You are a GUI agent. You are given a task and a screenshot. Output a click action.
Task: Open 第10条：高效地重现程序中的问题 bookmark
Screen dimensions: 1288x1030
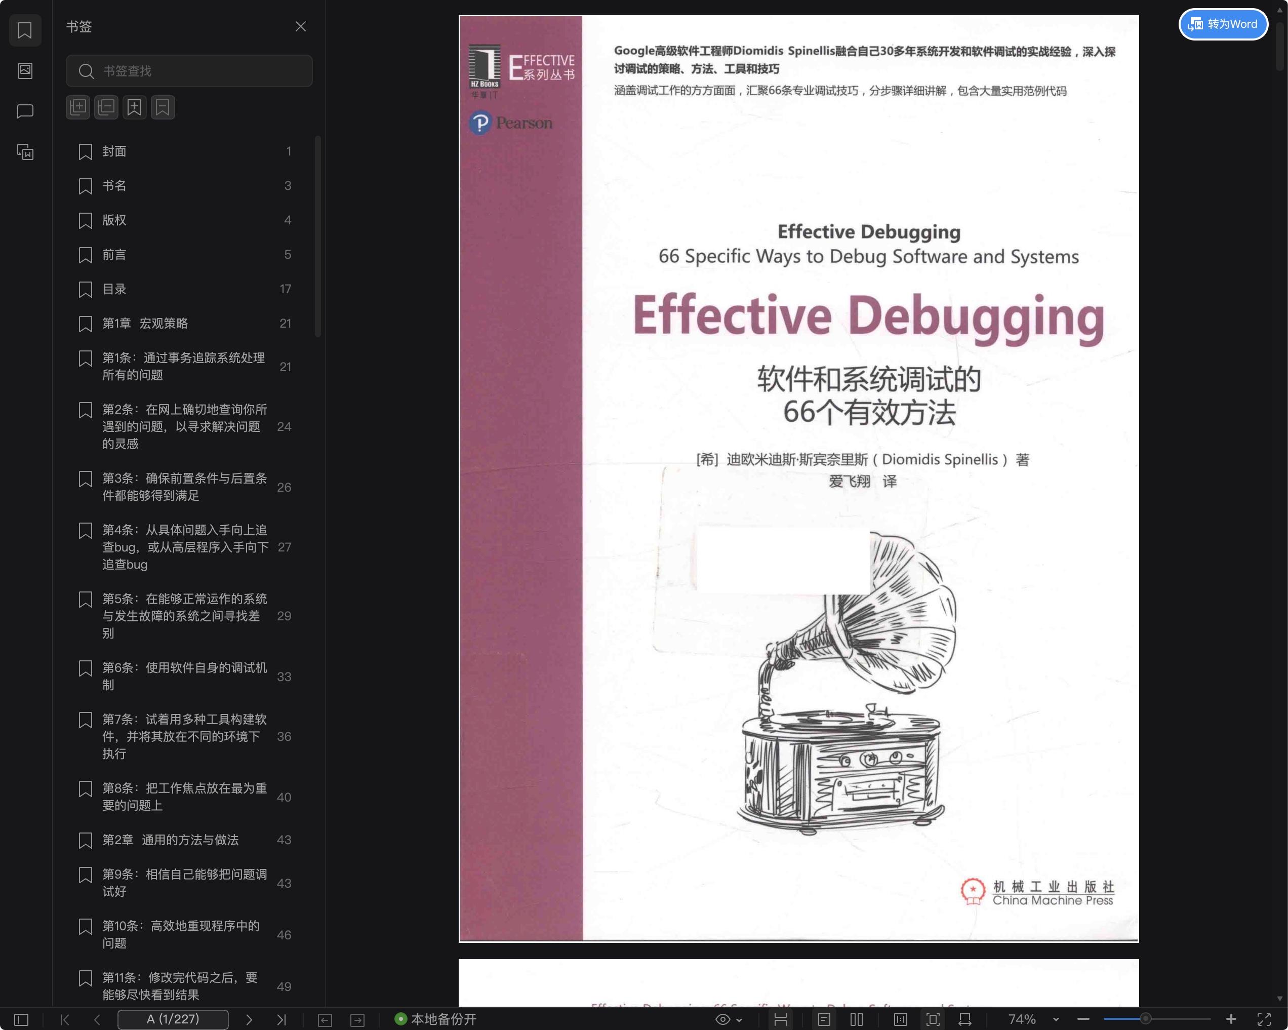pos(186,934)
